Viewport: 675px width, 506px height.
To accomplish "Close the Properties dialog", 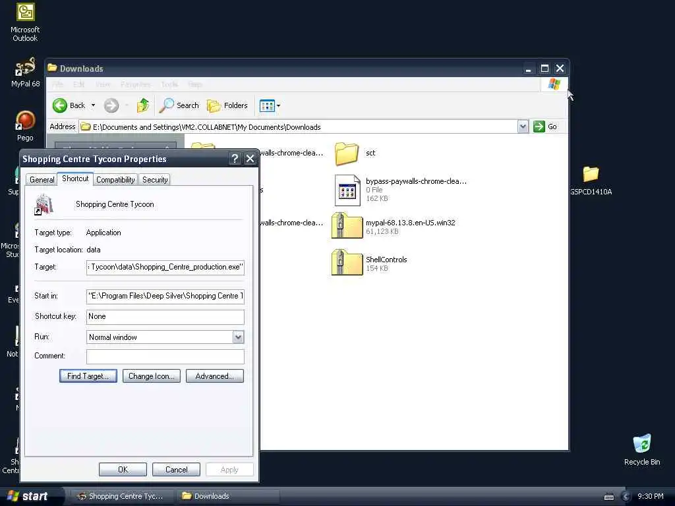I will 250,159.
